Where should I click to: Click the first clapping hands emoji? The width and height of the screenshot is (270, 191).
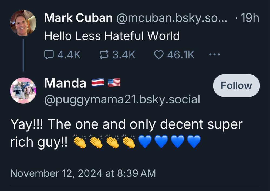[80, 142]
